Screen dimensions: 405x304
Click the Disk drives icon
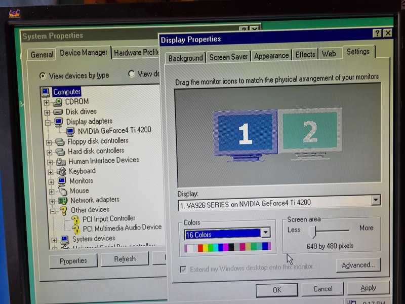pyautogui.click(x=58, y=112)
